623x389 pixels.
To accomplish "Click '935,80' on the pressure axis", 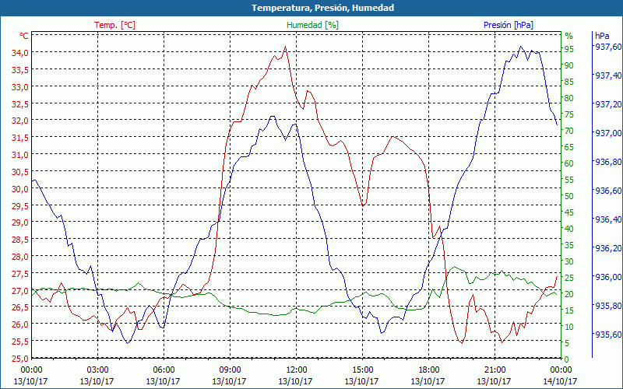I will pos(607,306).
